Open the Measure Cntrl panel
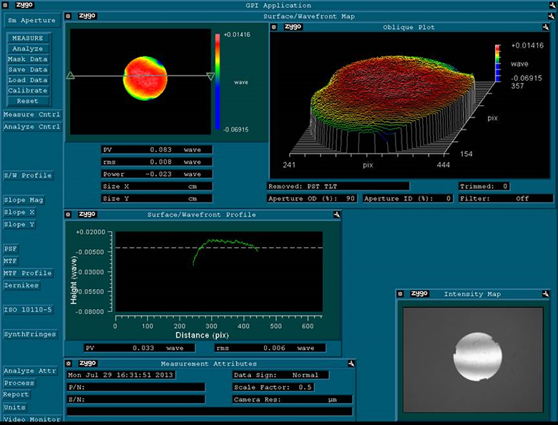The height and width of the screenshot is (425, 558). coord(31,114)
